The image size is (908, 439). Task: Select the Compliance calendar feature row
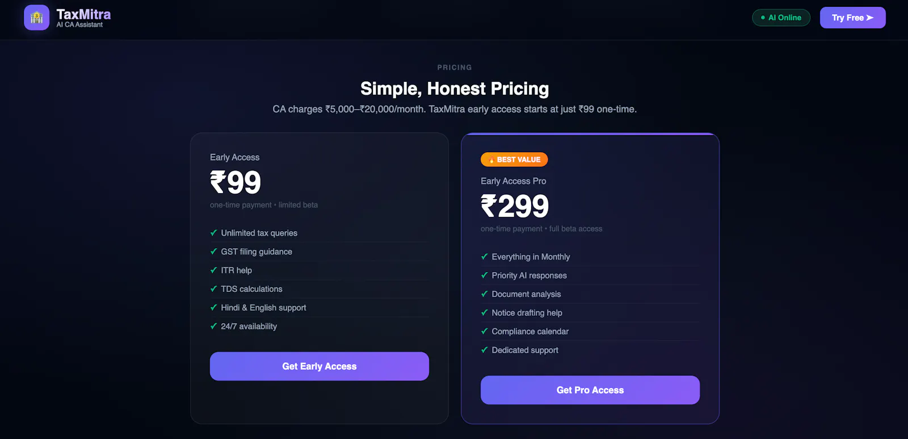(590, 332)
